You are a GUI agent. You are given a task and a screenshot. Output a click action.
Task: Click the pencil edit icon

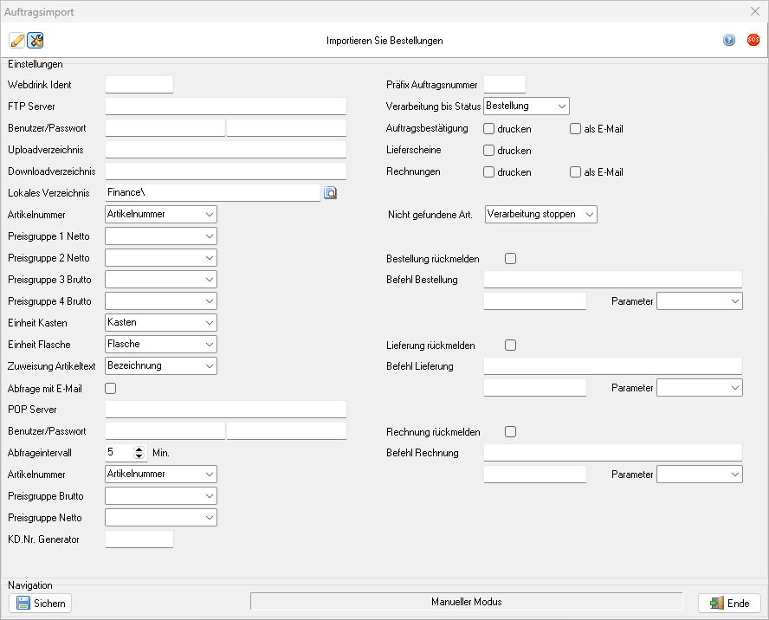pos(16,41)
